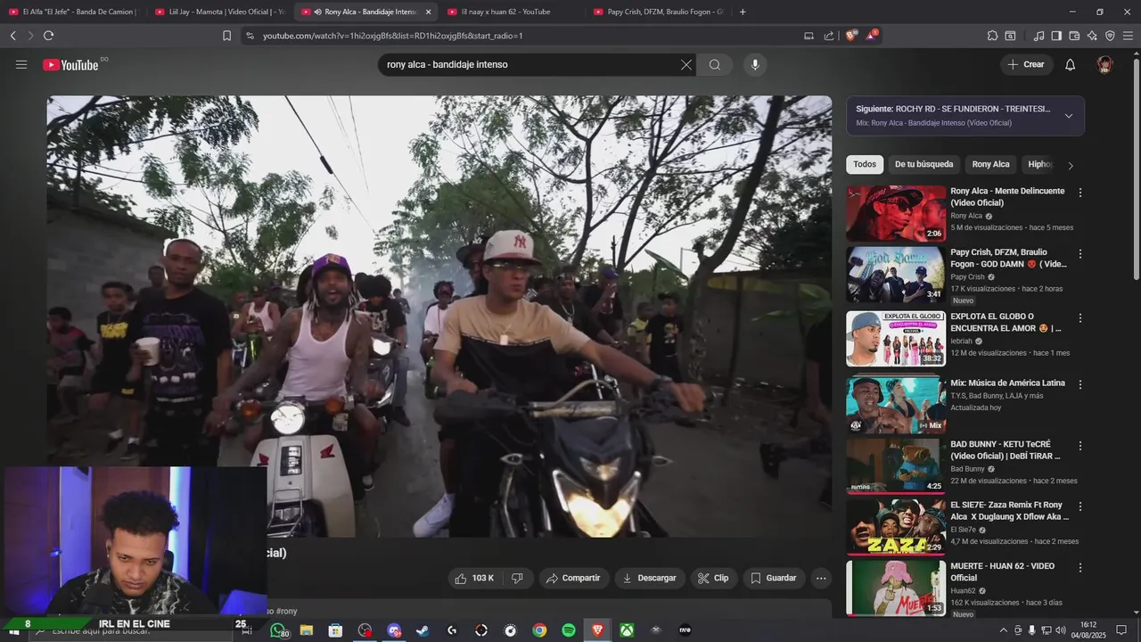
Task: Switch to lil naay x huan 62 tab
Action: pos(512,12)
